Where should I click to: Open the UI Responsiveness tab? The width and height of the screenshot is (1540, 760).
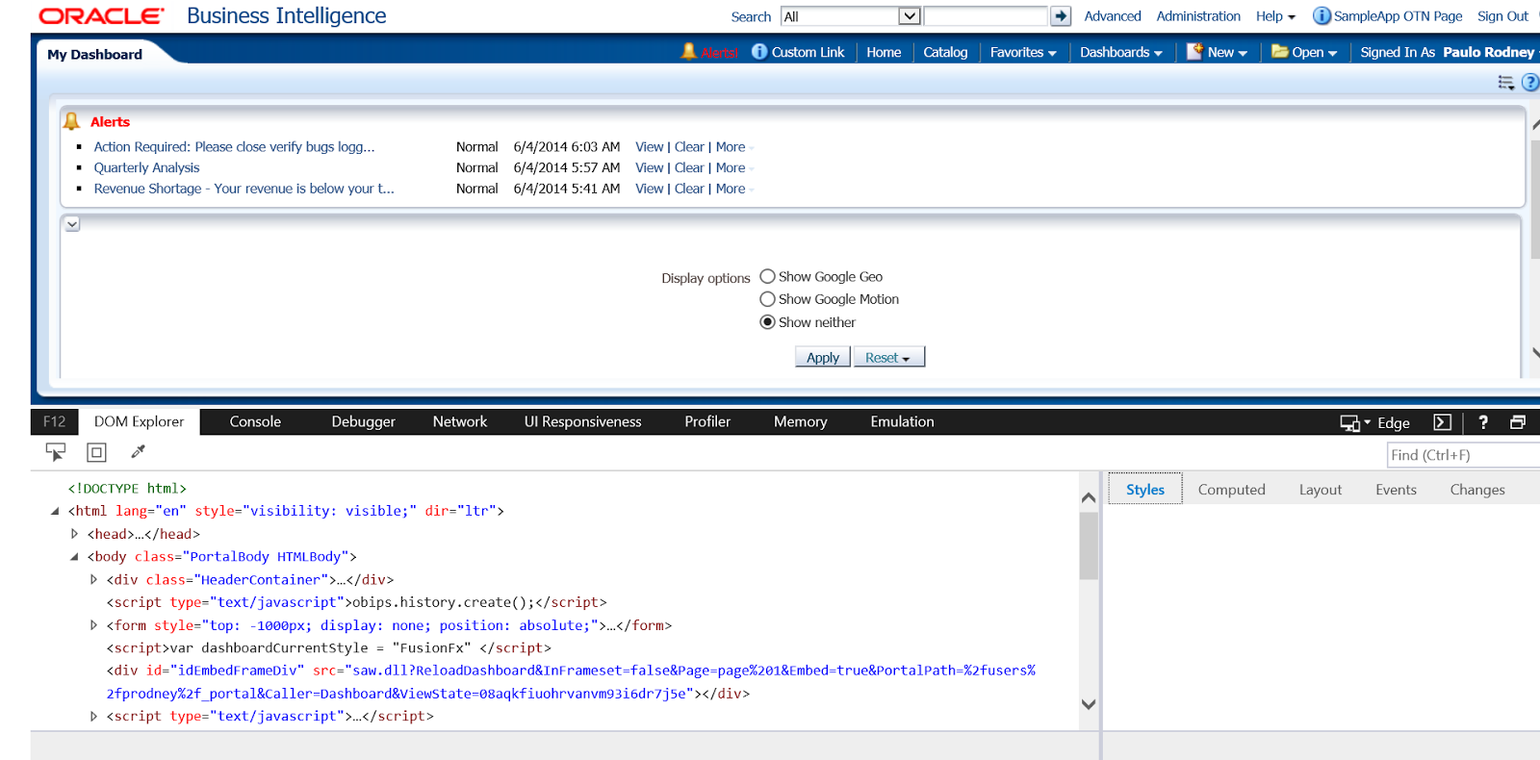(x=582, y=421)
